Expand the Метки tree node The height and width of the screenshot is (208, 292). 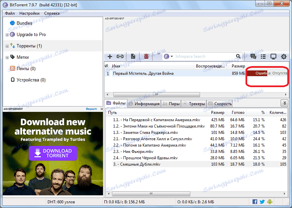pyautogui.click(x=7, y=57)
